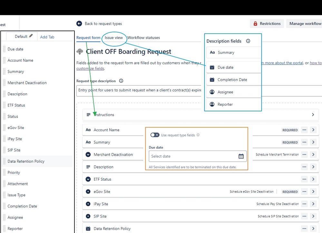
Task: Click more options dots on SIP Site row
Action: 304,216
